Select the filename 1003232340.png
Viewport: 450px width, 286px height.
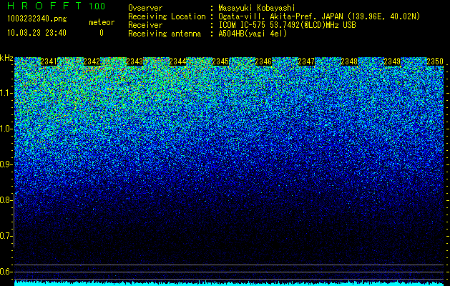(37, 19)
